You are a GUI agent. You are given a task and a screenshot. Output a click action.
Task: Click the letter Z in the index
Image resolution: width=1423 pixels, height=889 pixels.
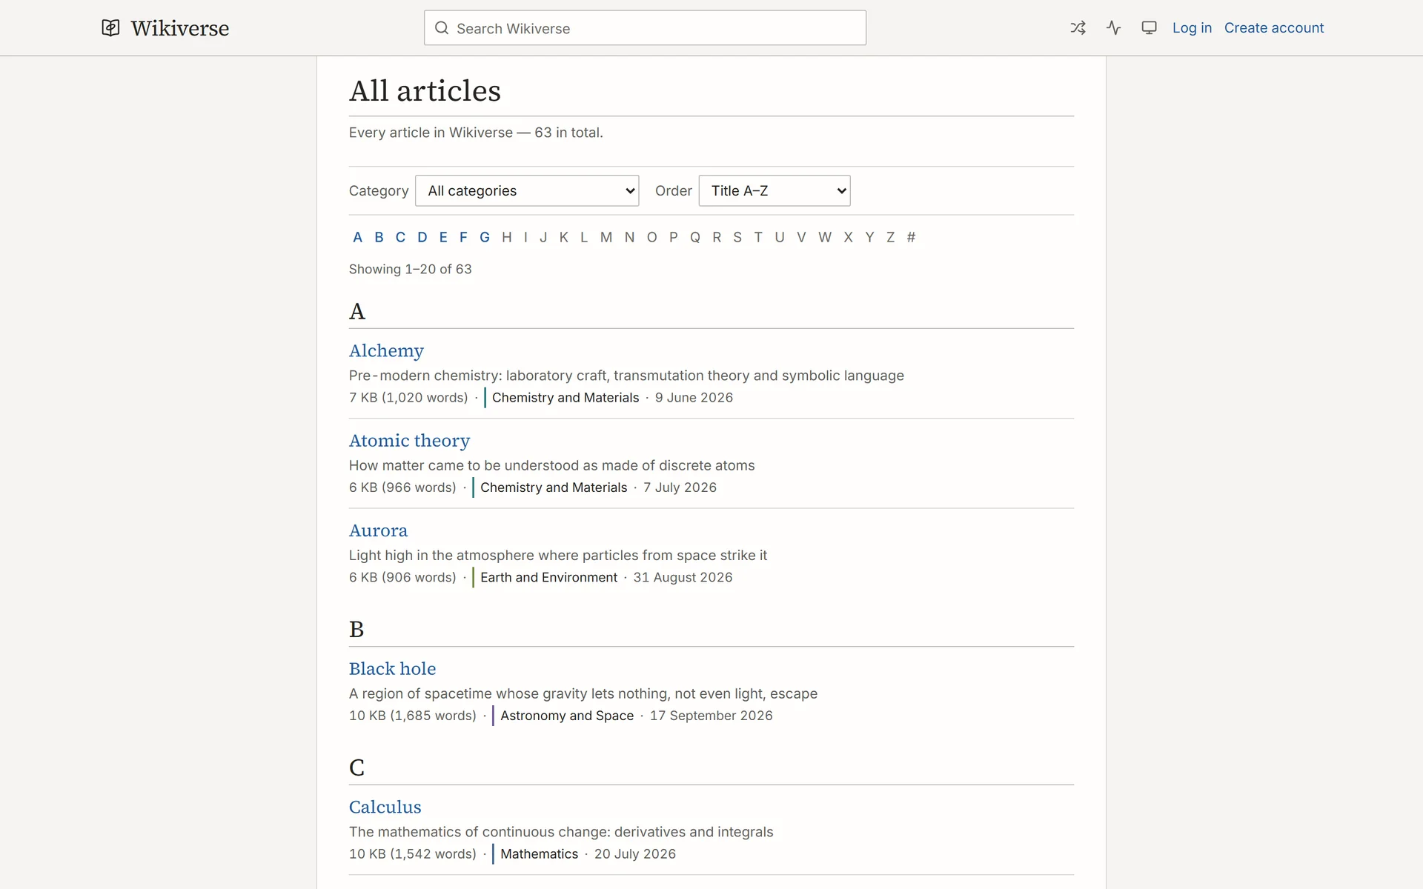tap(890, 237)
